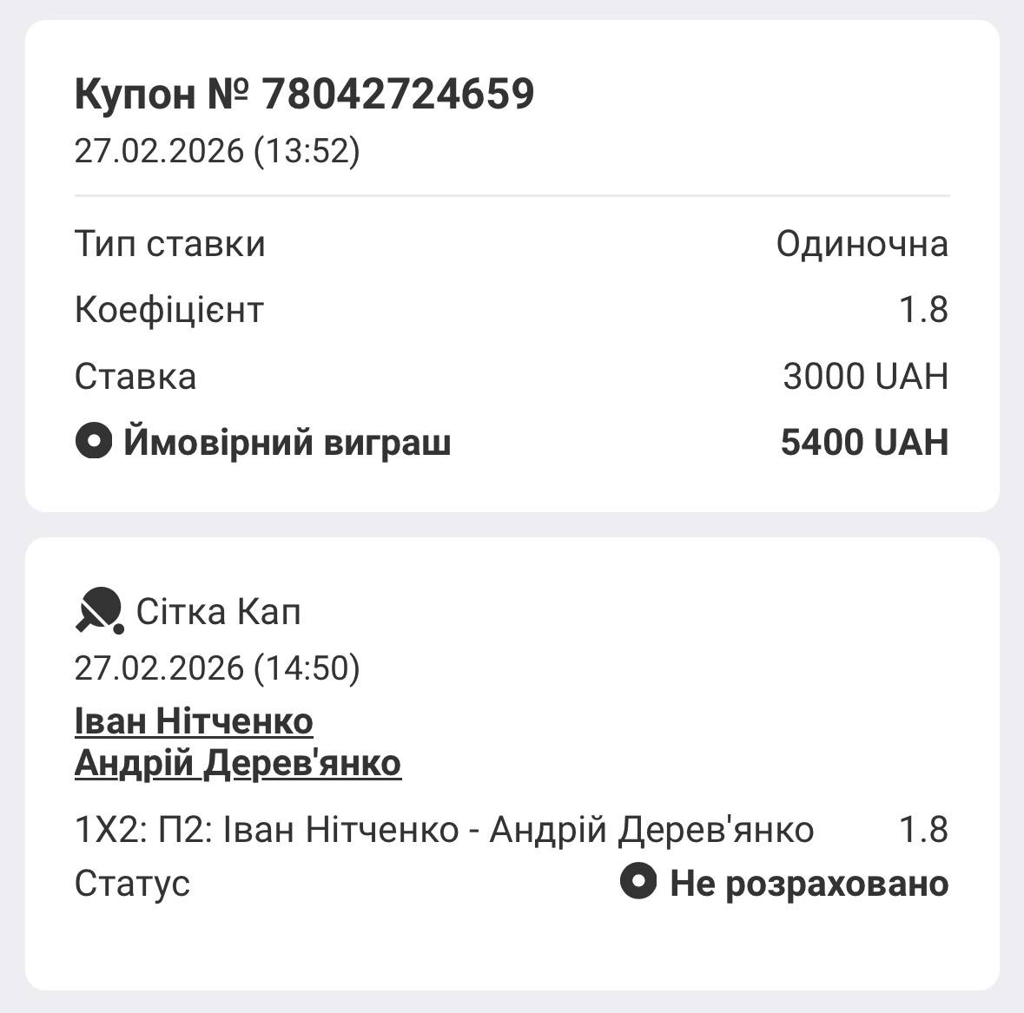The width and height of the screenshot is (1024, 1013).
Task: Click the match time 27.02.2026 (14:50)
Action: point(217,668)
